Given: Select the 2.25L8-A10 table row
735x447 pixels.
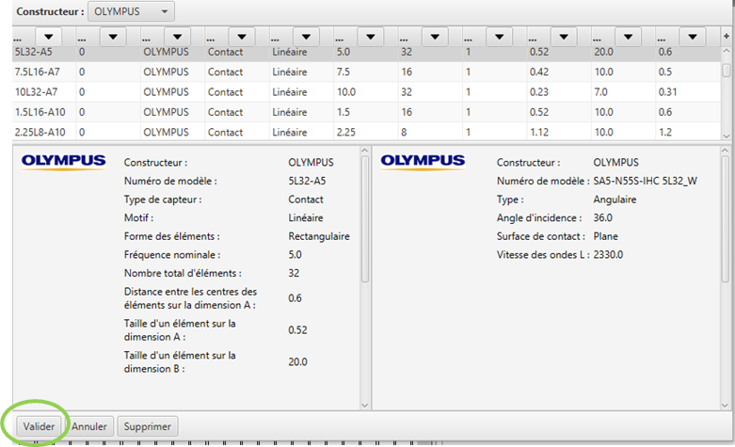Looking at the screenshot, I should click(x=367, y=132).
